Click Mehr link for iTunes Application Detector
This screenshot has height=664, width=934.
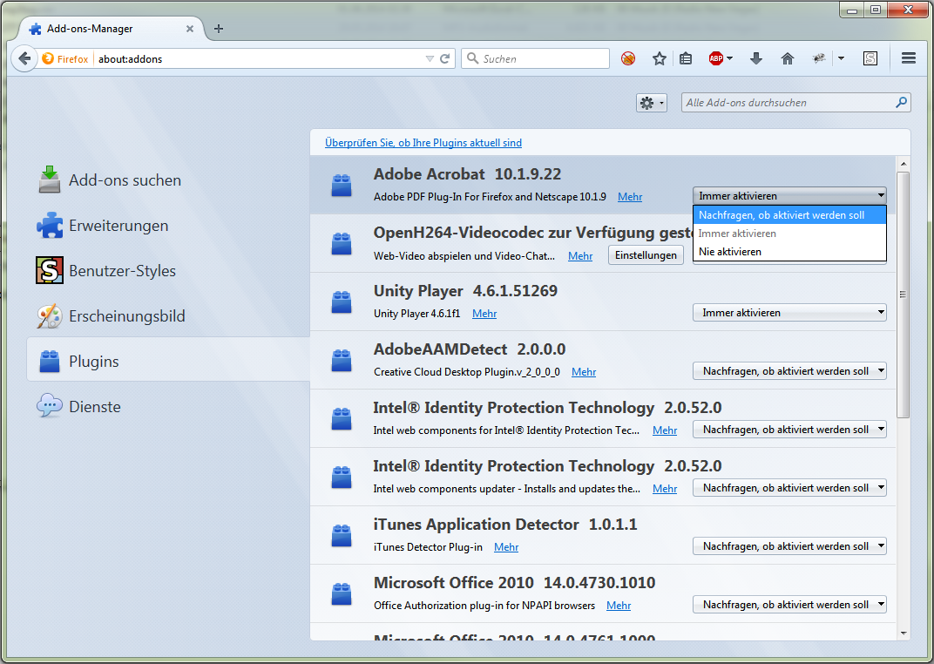coord(506,546)
